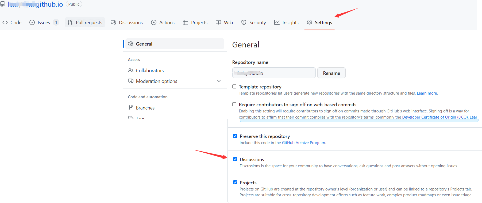Open the Issues tab
The height and width of the screenshot is (203, 482).
[x=44, y=22]
